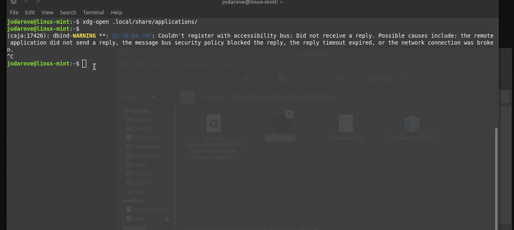Image resolution: width=514 pixels, height=230 pixels.
Task: Open the Terminal menu in terminal menubar
Action: (x=94, y=12)
